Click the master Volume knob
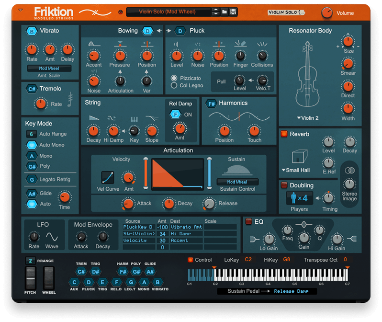This screenshot has width=382, height=322. [326, 13]
